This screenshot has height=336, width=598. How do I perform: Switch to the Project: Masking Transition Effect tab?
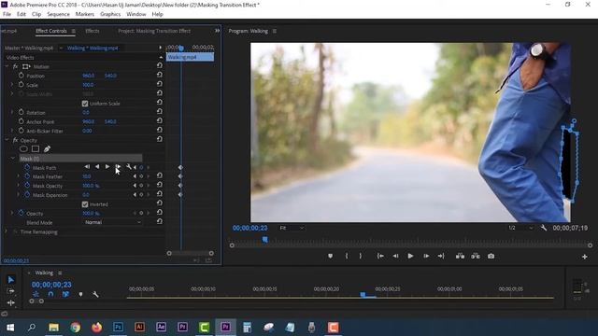pyautogui.click(x=154, y=31)
